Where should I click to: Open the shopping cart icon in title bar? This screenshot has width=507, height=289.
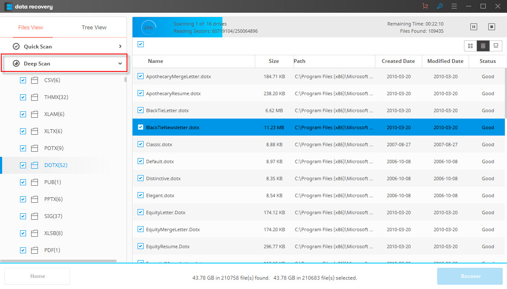click(425, 6)
